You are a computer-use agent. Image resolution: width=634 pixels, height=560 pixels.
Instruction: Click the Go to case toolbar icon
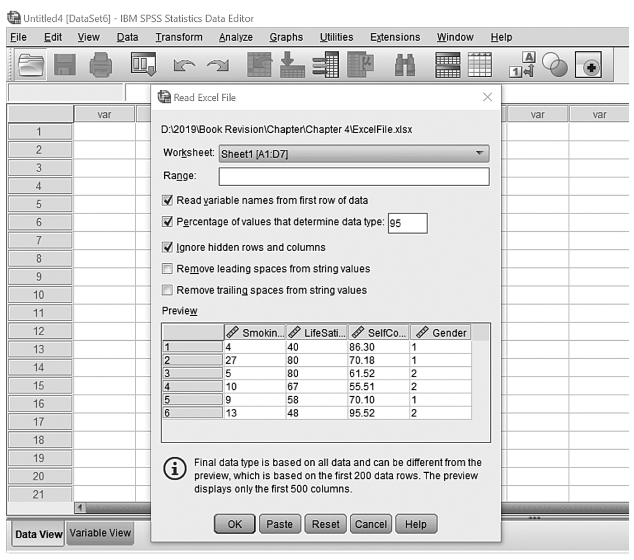click(260, 65)
